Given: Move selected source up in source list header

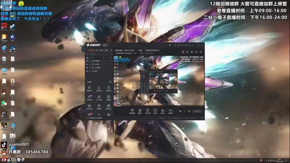Looking at the screenshot, I should [x=106, y=58].
